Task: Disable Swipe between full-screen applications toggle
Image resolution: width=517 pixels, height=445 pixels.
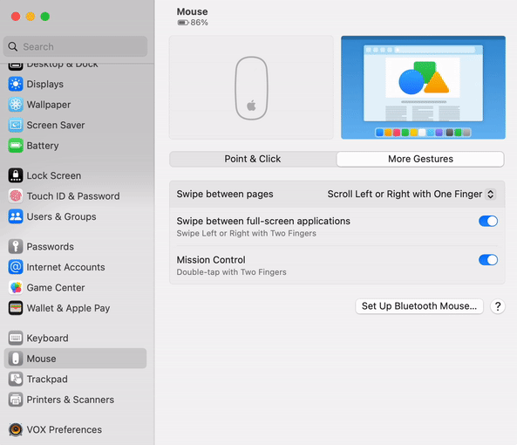Action: click(x=488, y=221)
